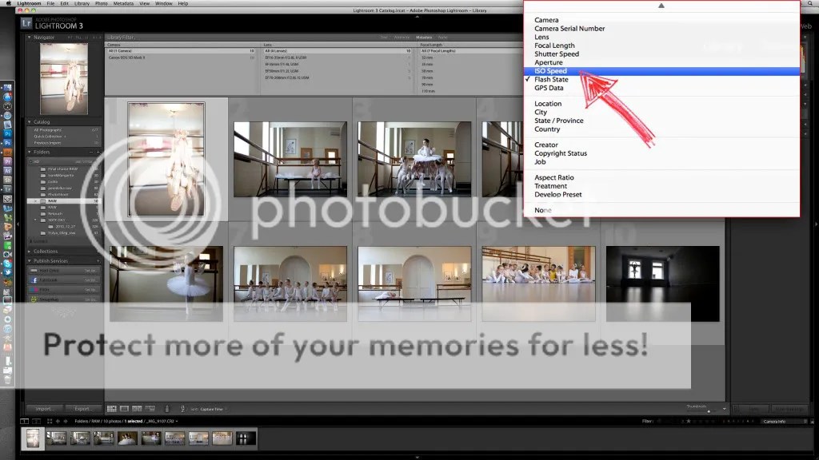Switch to Loupe view icon in toolbar
The image size is (819, 460).
123,409
